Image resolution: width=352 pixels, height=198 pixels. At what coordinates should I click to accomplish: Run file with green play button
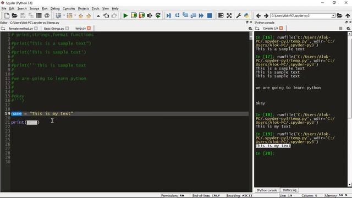point(125,15)
